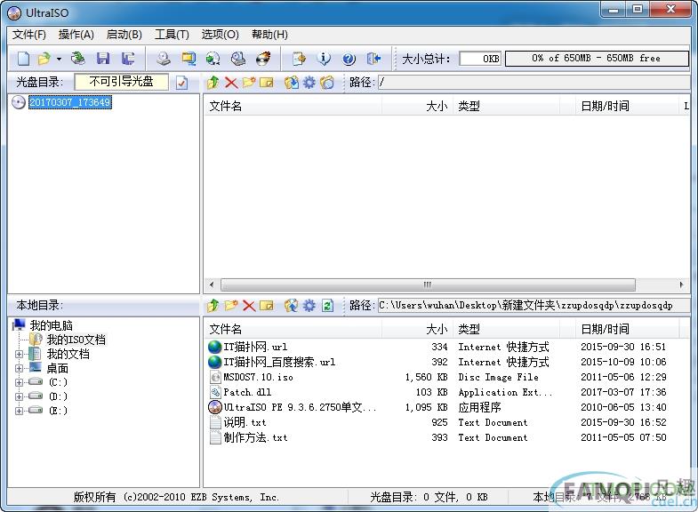Click the Convert toolbar icon
This screenshot has height=512, width=698.
(x=213, y=59)
